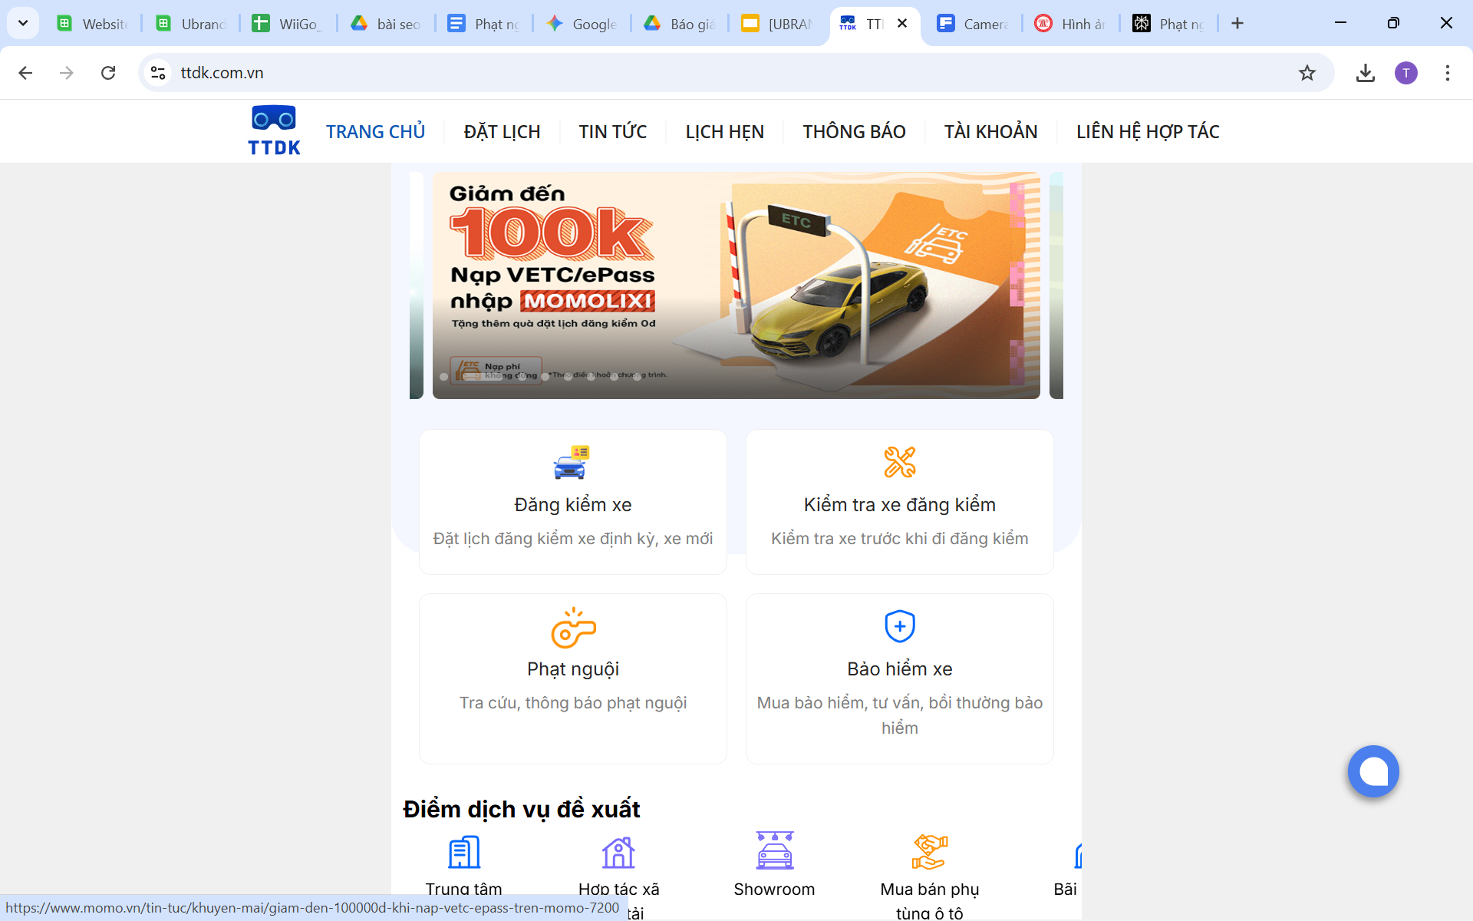View site information in address bar

[158, 73]
